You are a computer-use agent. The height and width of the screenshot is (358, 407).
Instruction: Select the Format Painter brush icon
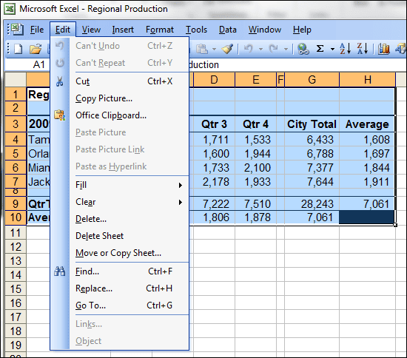click(x=228, y=49)
